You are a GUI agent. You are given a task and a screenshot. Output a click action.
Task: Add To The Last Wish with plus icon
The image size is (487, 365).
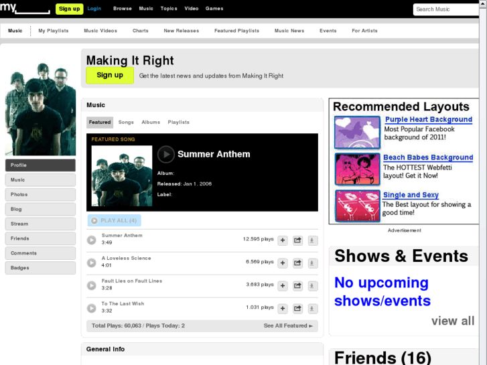(x=283, y=309)
